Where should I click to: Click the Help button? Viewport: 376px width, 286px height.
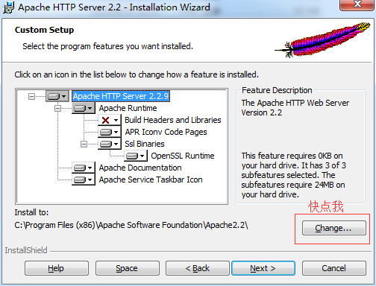[57, 268]
